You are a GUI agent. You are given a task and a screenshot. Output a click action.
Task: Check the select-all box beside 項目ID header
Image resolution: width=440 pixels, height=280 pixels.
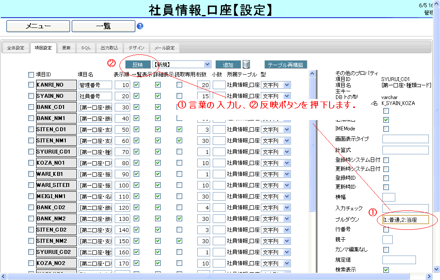tap(31, 75)
